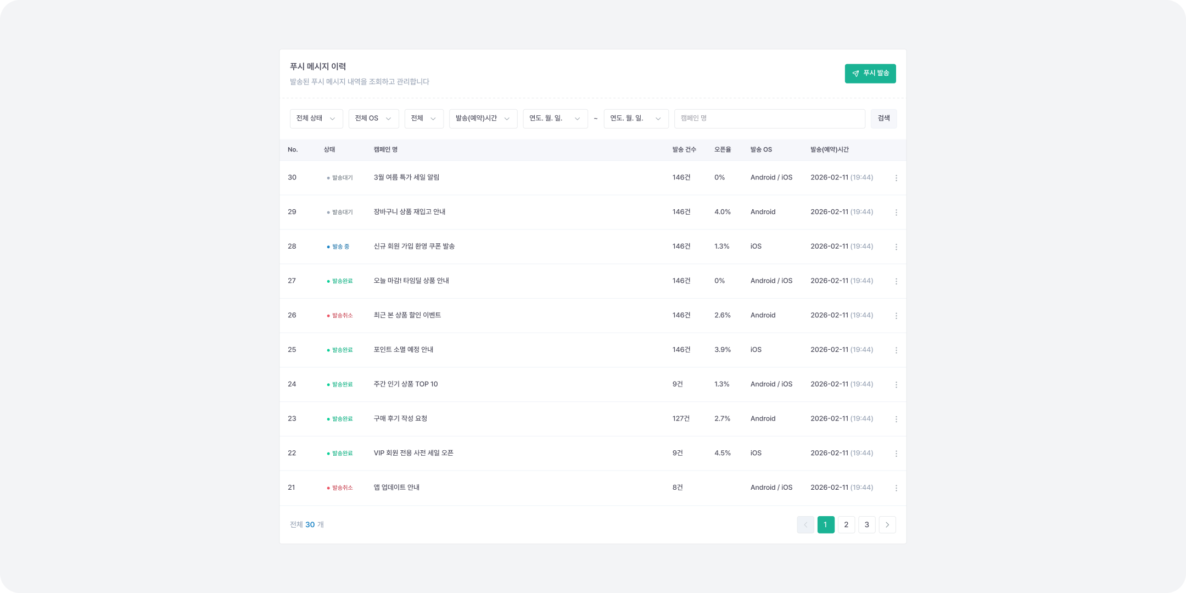Click the 8건 send count in row 21
Screen dimensions: 1186x593
click(678, 488)
